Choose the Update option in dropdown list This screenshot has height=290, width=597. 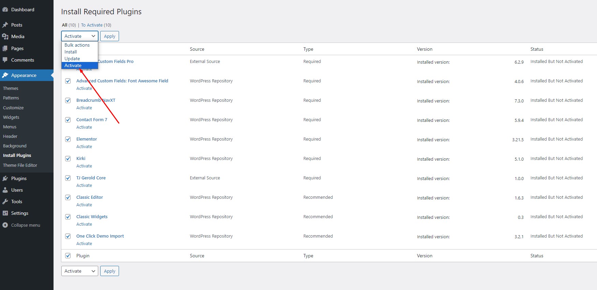pos(80,59)
